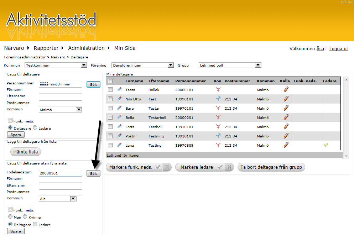Select Ledare radio in utan fyra sista

pyautogui.click(x=35, y=224)
